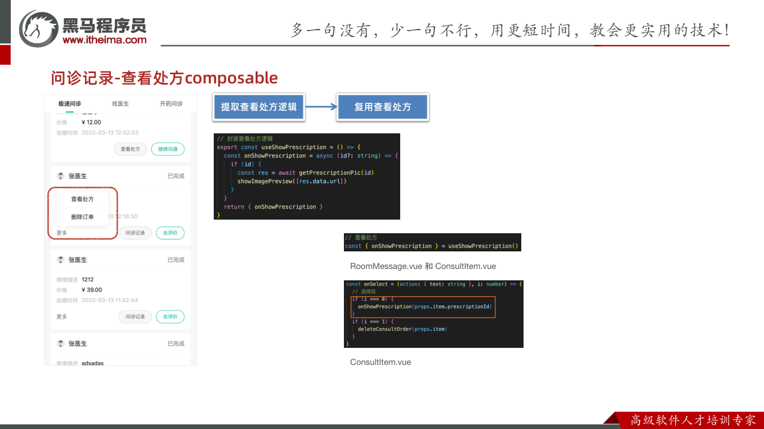This screenshot has height=429, width=764.
Task: Click 查看处方 button beside 继续沟通
Action: (131, 149)
